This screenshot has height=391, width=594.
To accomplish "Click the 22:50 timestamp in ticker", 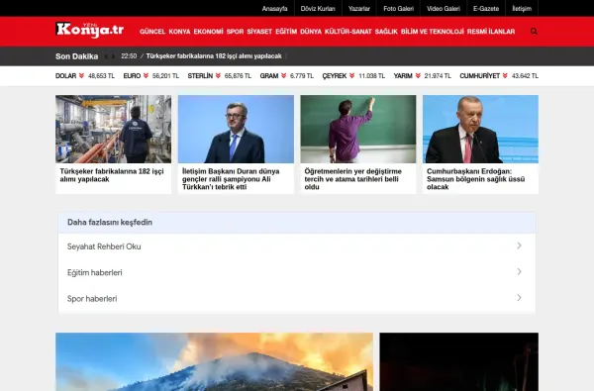I will click(x=129, y=56).
